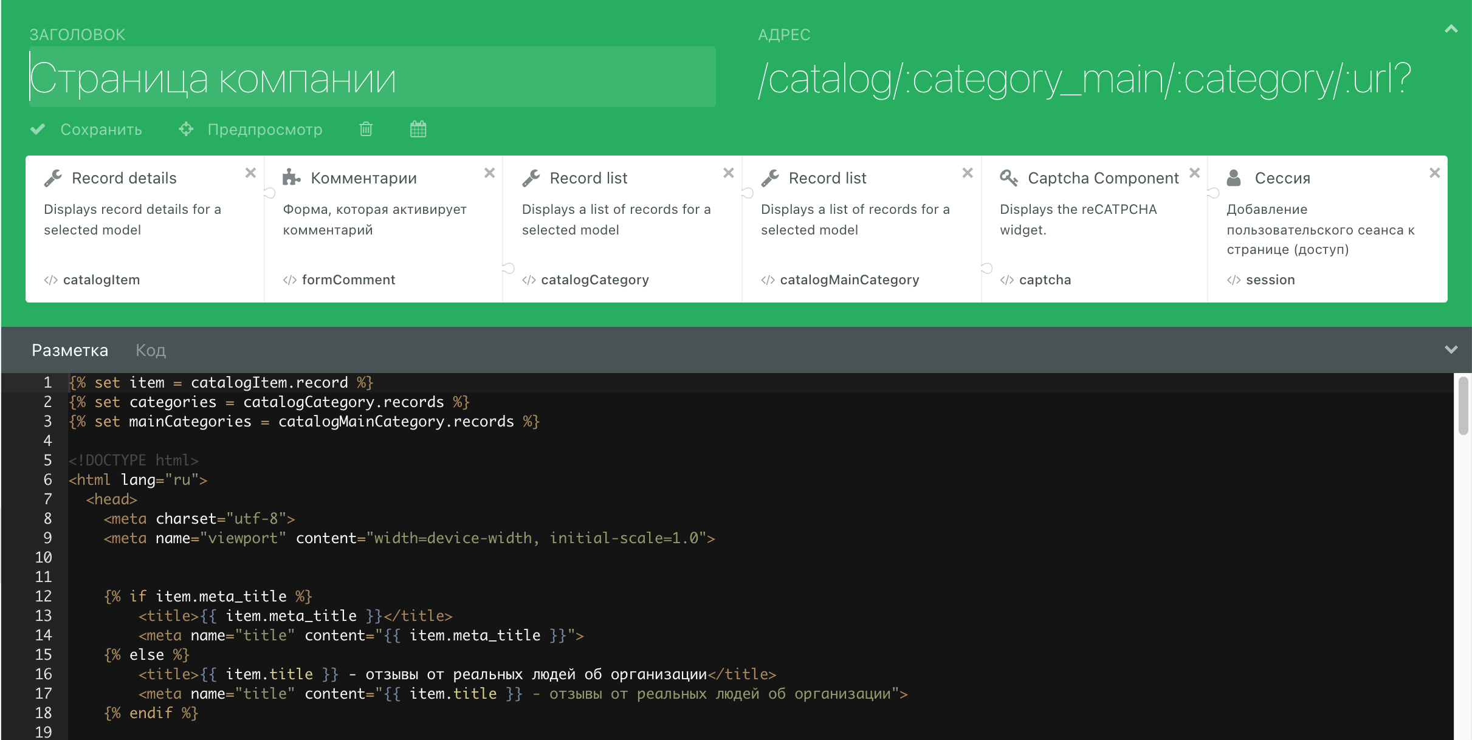This screenshot has width=1472, height=740.
Task: Click the code editor vertical scrollbar
Action: [x=1463, y=406]
